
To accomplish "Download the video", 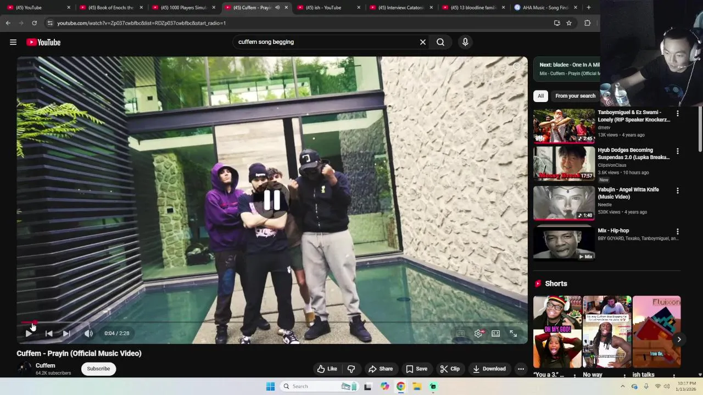I will pos(489,369).
